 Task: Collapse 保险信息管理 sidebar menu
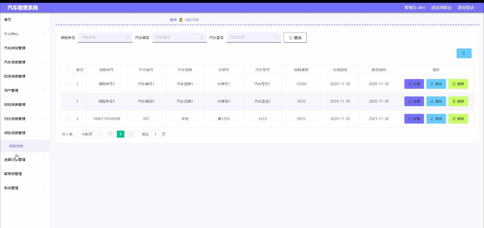coord(25,133)
